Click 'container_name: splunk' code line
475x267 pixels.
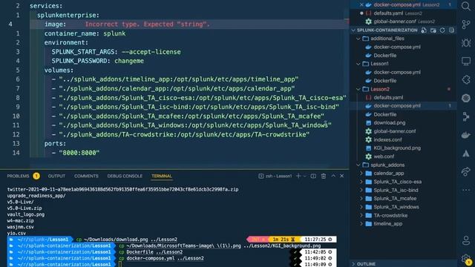[x=85, y=33]
